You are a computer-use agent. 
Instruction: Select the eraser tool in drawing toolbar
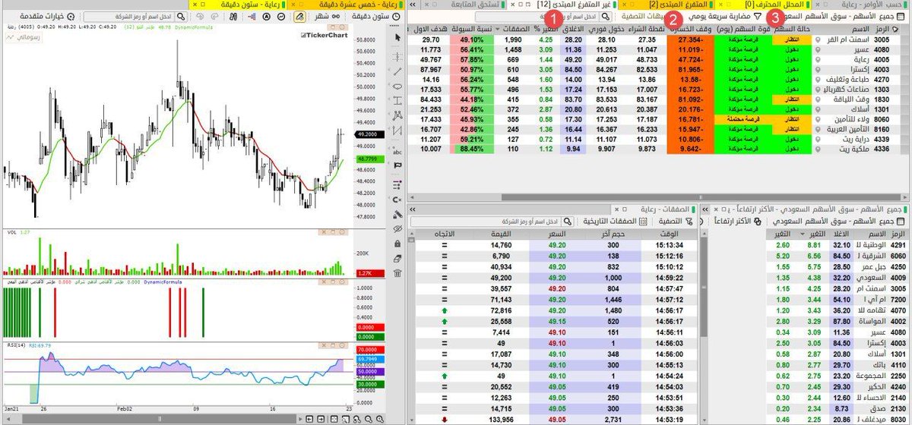(397, 258)
